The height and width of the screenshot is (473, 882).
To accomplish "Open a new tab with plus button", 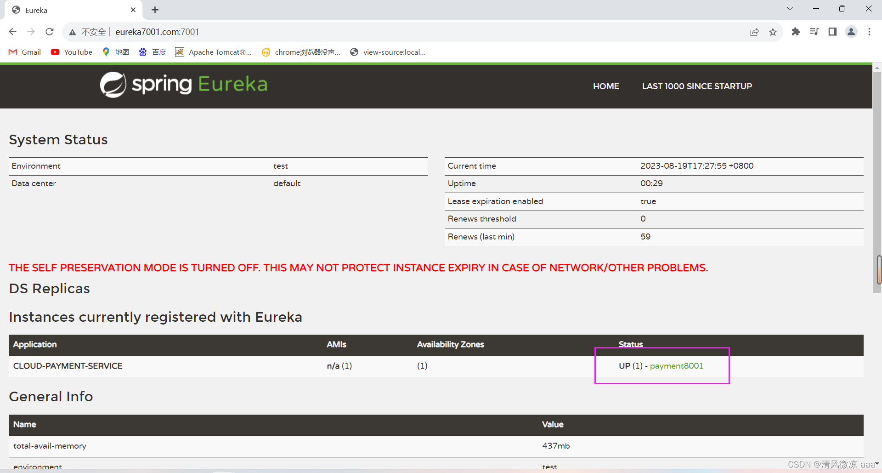I will pyautogui.click(x=155, y=10).
